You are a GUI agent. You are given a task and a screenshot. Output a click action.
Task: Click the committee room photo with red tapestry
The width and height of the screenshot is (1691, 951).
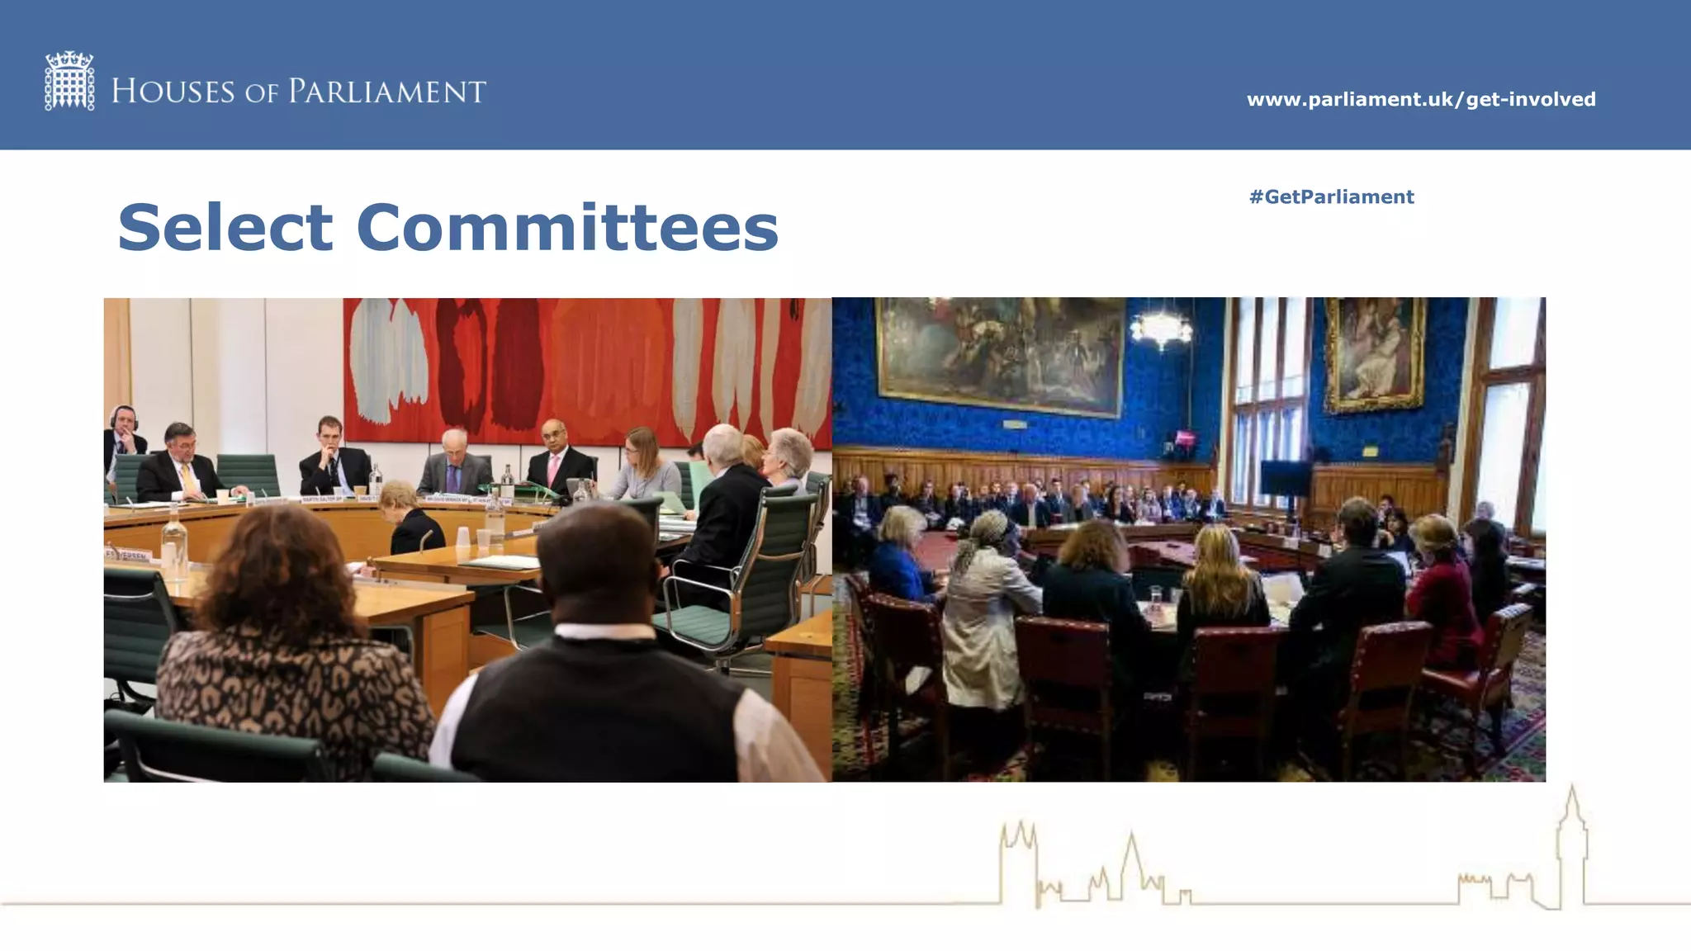tap(467, 540)
